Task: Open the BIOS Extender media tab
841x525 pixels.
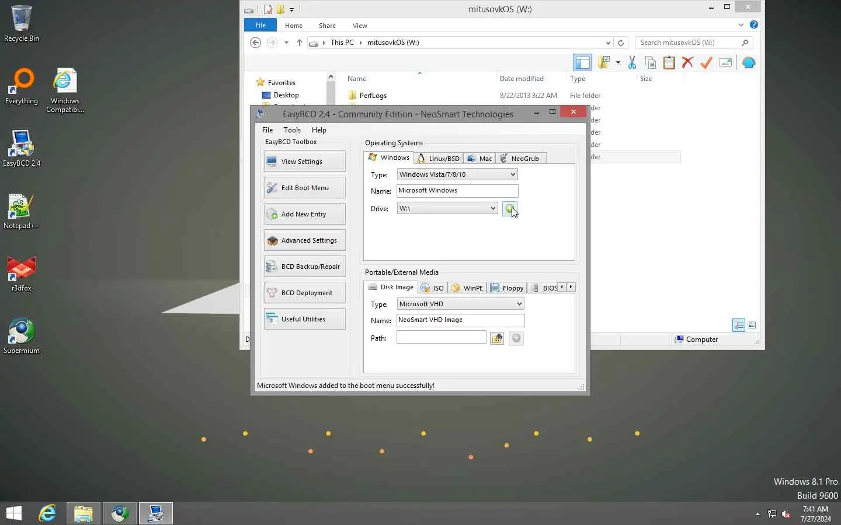Action: coord(543,288)
